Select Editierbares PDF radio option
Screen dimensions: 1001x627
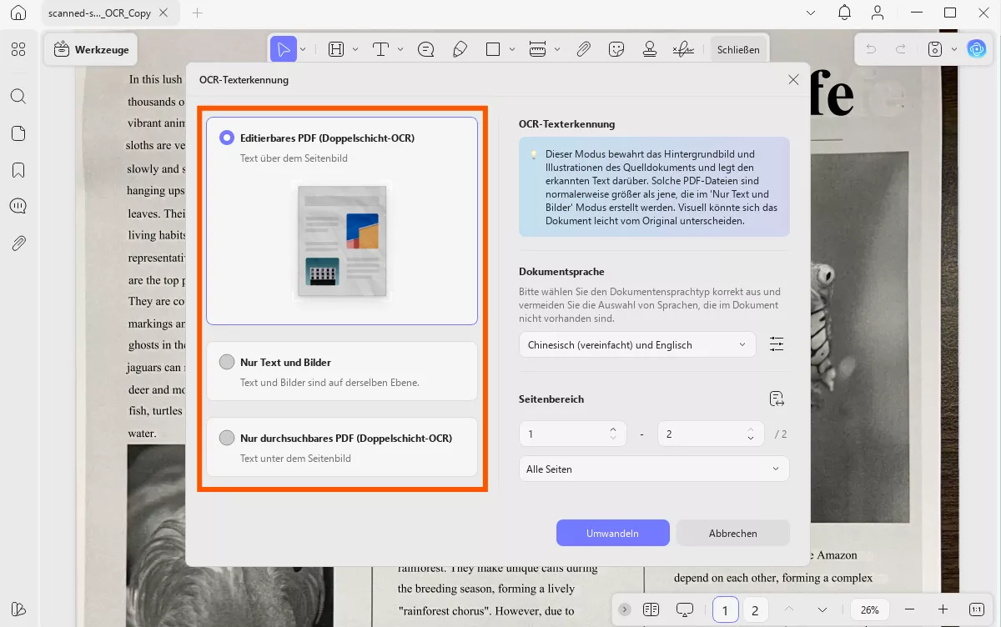click(227, 138)
